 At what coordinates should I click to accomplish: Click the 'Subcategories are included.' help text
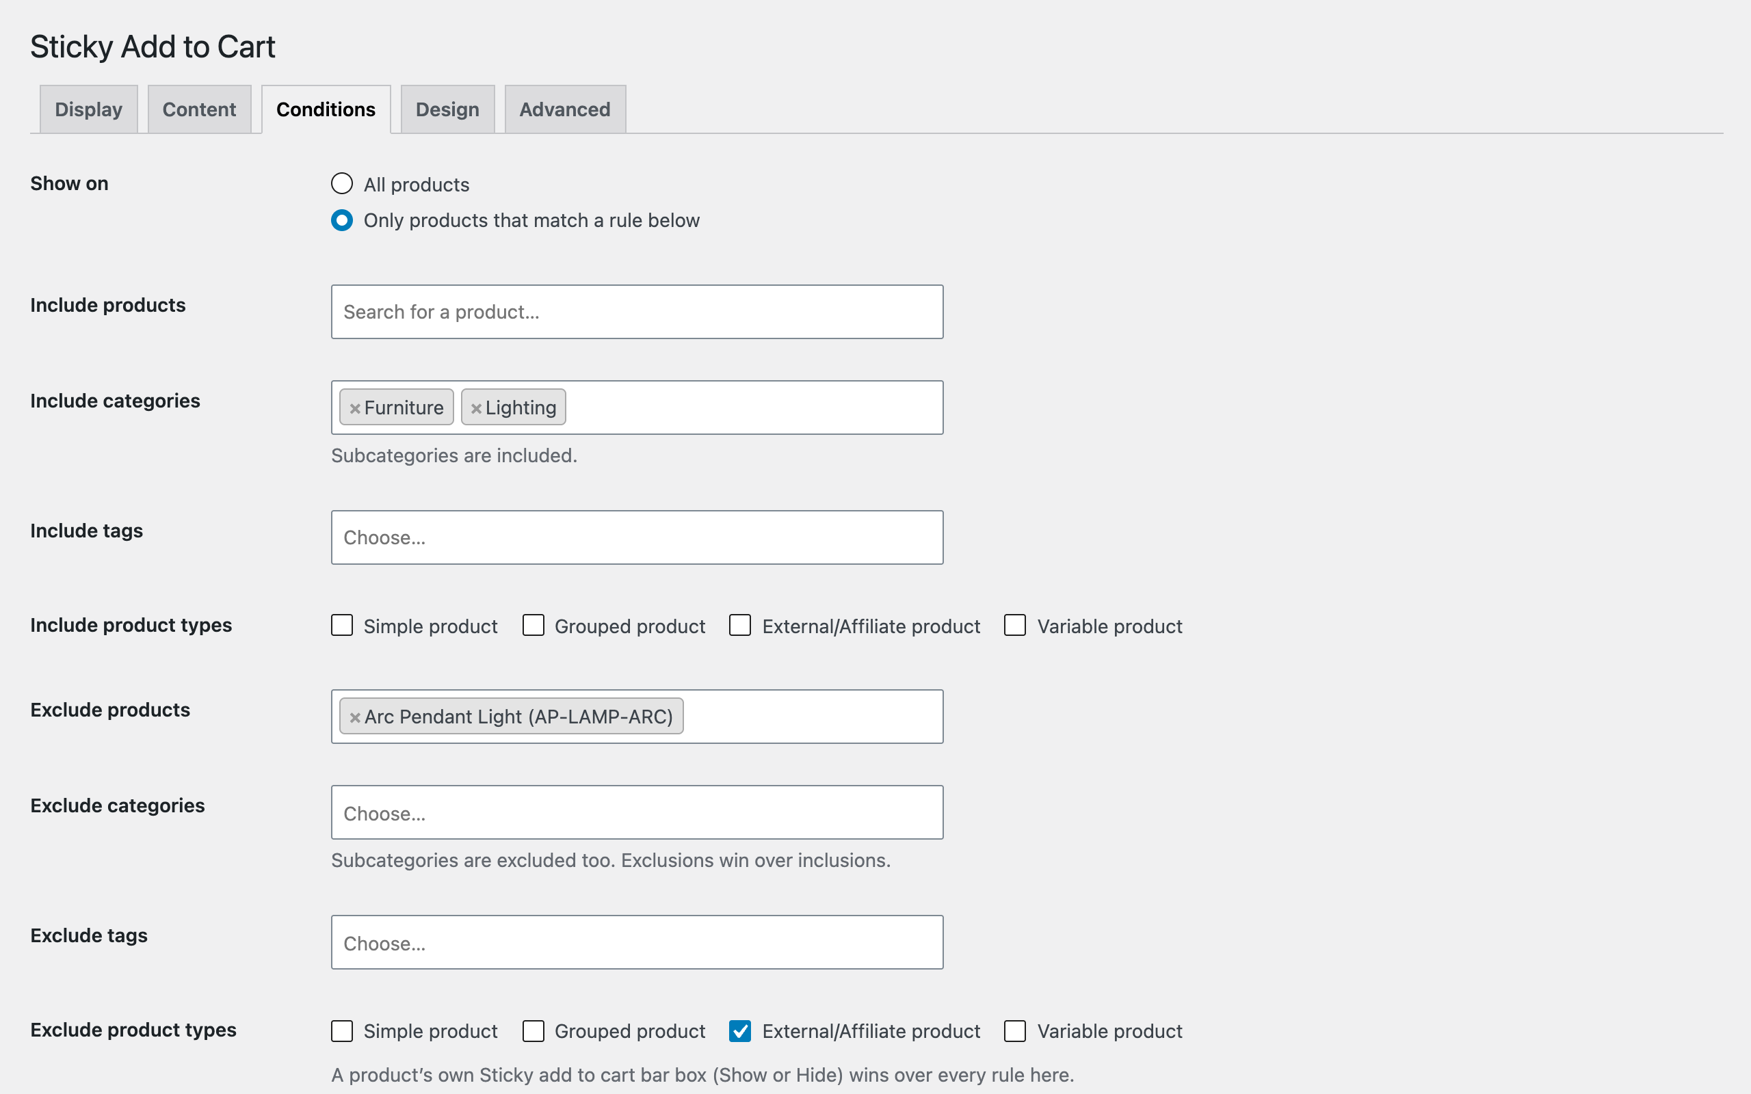tap(453, 456)
